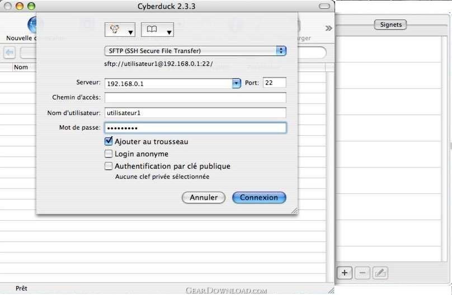452x295 pixels.
Task: Click the toolbar toggle pill in title bar
Action: click(x=324, y=6)
